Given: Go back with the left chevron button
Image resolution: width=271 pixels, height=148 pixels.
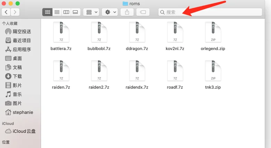Looking at the screenshot, I should click(x=6, y=12).
